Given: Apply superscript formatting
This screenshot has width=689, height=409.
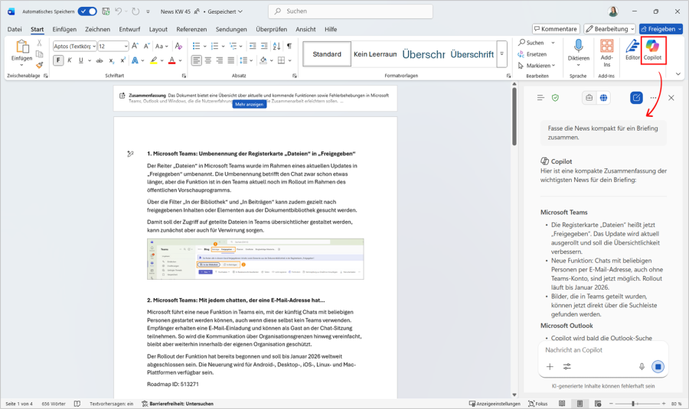Looking at the screenshot, I should tap(123, 60).
